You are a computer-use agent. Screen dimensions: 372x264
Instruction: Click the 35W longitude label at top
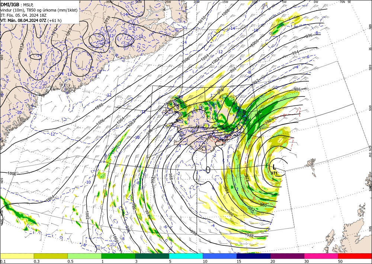pos(109,2)
